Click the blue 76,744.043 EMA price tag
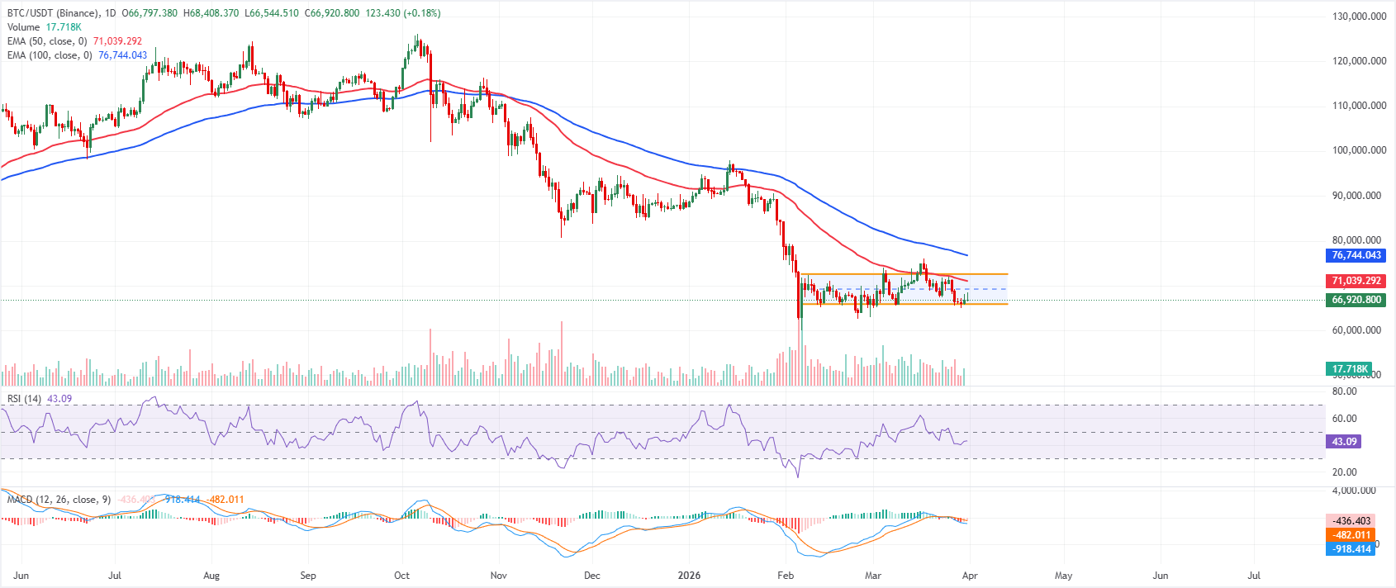 click(x=1356, y=255)
